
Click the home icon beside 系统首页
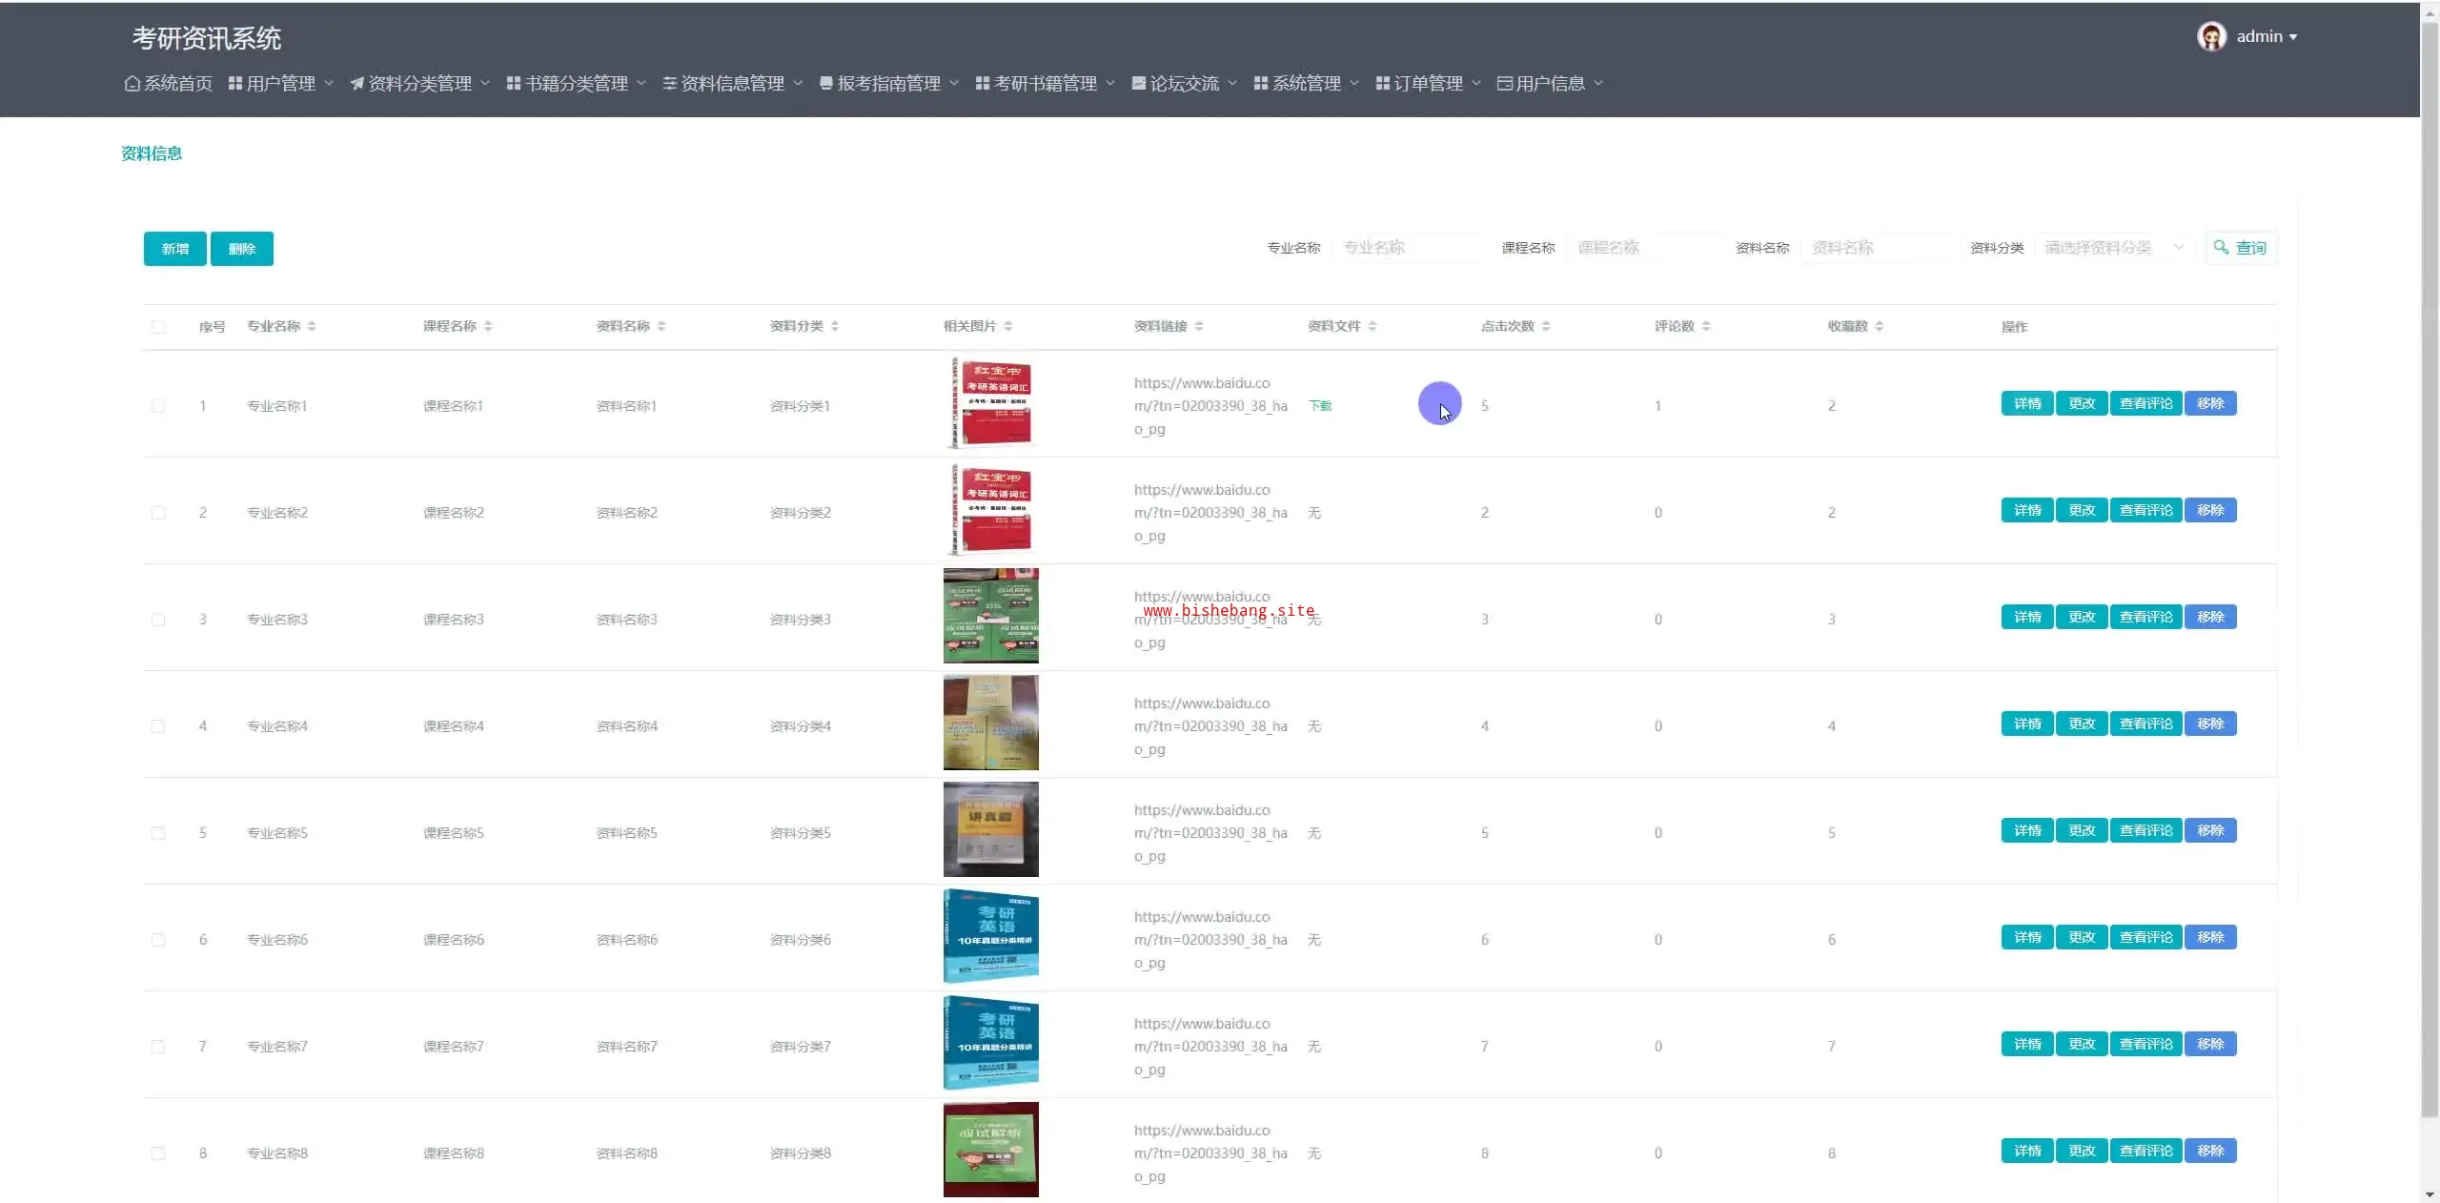[132, 84]
